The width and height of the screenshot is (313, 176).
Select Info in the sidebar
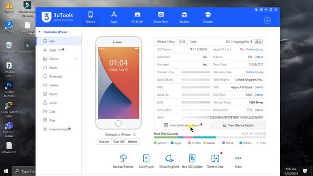point(59,41)
